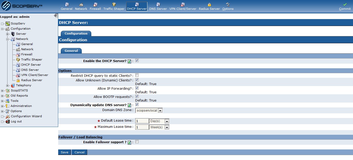Screen dimensions: 353x160
Task: Open Maximum Lease time unit dropdown
Action: pyautogui.click(x=159, y=127)
